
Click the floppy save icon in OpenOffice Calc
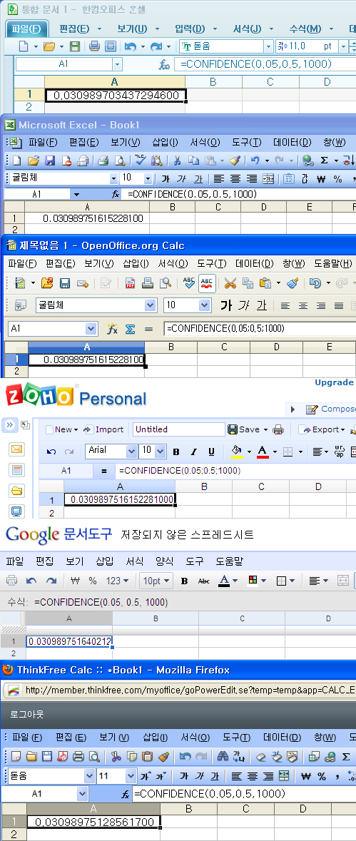65,282
